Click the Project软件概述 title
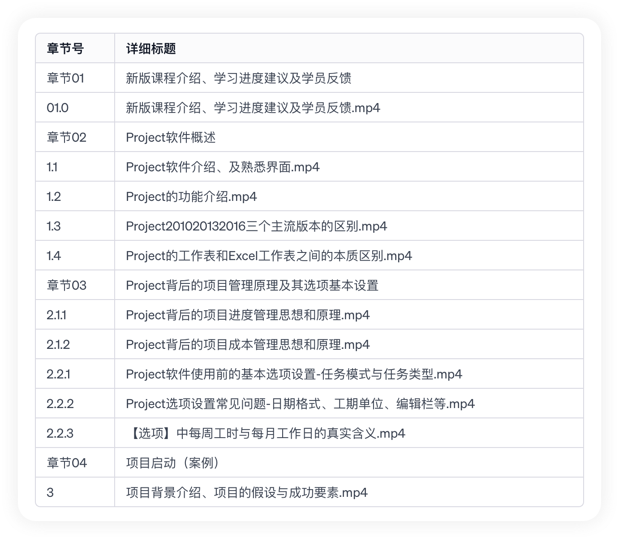This screenshot has height=539, width=619. tap(171, 137)
